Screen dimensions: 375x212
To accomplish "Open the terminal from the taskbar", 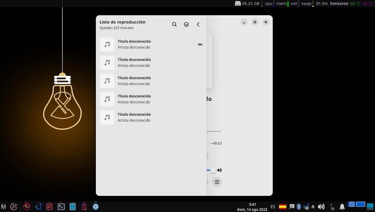I will 61,207.
